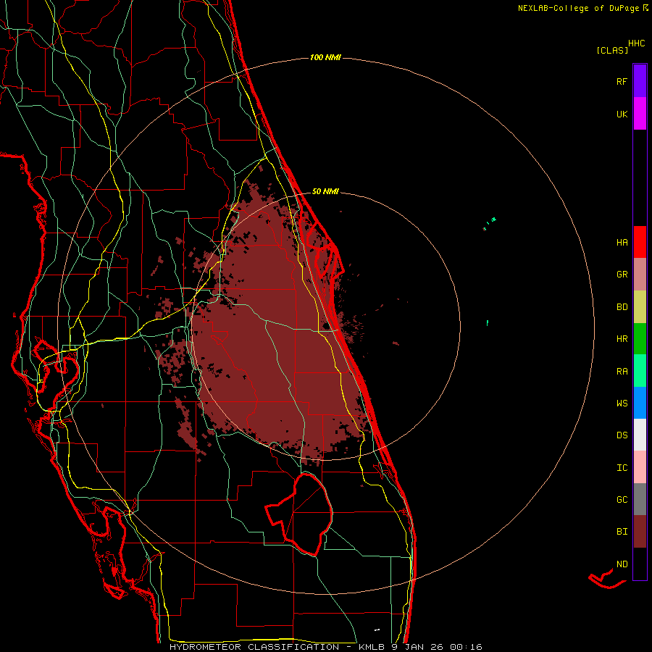Click the RF legend label text
This screenshot has height=652, width=652.
(x=622, y=81)
